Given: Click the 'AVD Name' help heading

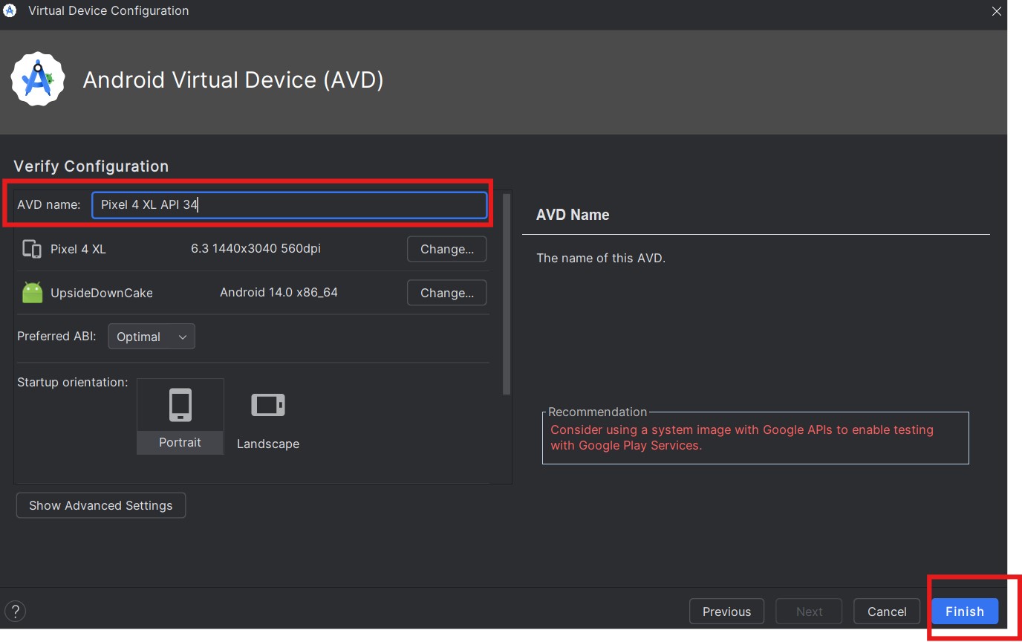Looking at the screenshot, I should pyautogui.click(x=573, y=215).
